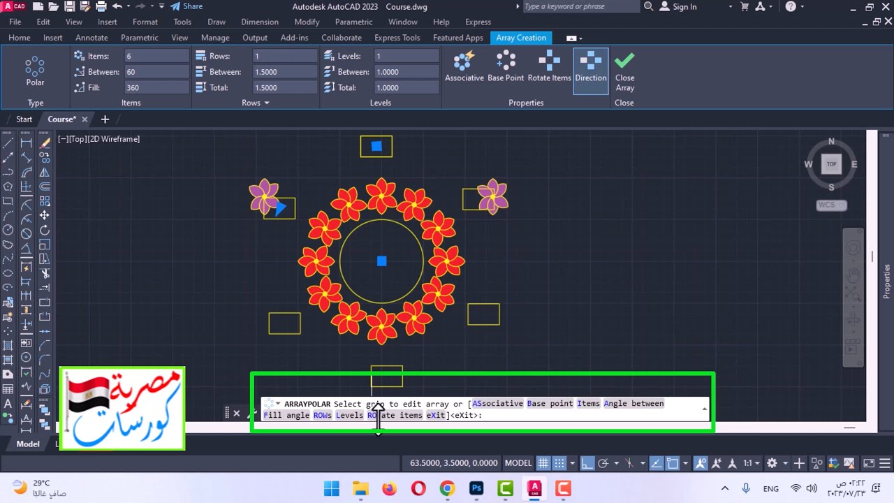Toggle Polar tracking in status bar
Image resolution: width=894 pixels, height=503 pixels.
603,463
